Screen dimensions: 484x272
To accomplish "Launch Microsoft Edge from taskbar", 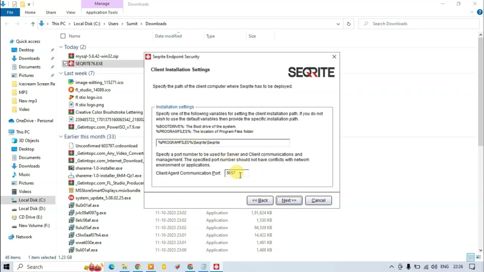I will 112,267.
